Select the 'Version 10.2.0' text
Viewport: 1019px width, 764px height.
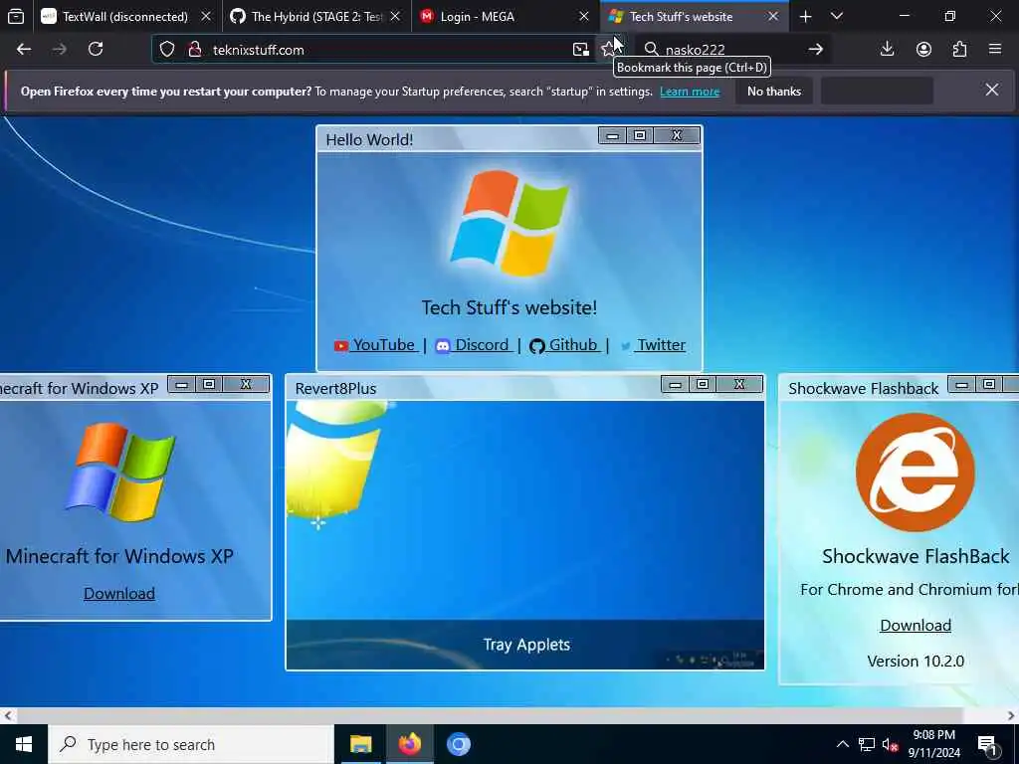coord(916,662)
